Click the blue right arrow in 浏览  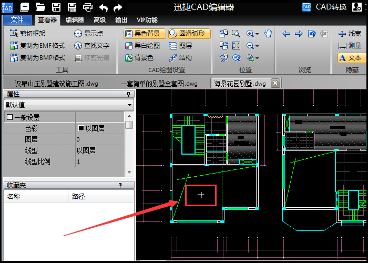(299, 34)
